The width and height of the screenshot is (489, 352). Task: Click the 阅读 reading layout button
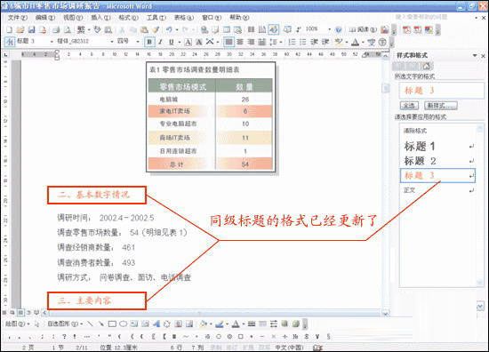pyautogui.click(x=363, y=30)
